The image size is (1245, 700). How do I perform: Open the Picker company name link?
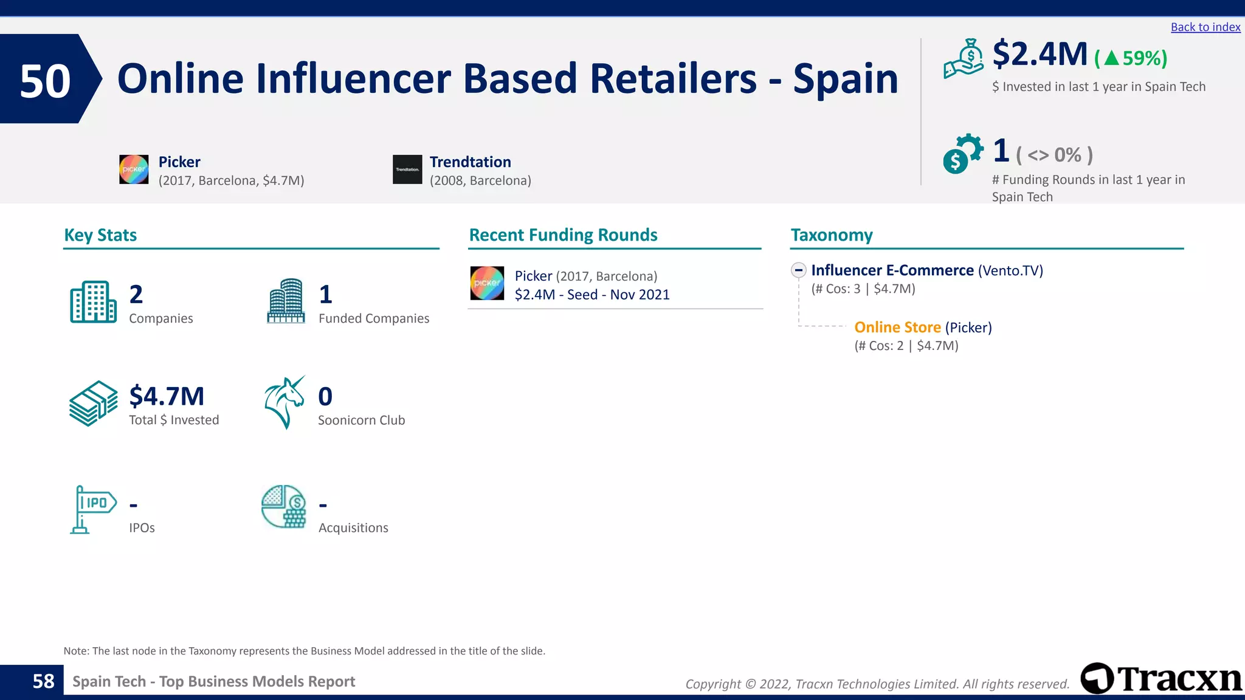pos(179,162)
